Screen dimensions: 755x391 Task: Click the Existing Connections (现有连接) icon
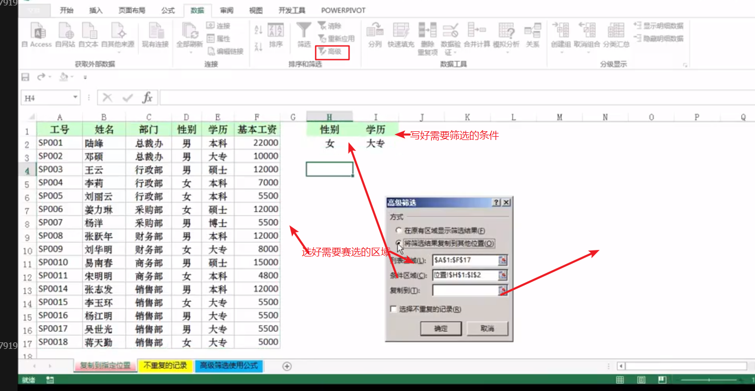(156, 35)
